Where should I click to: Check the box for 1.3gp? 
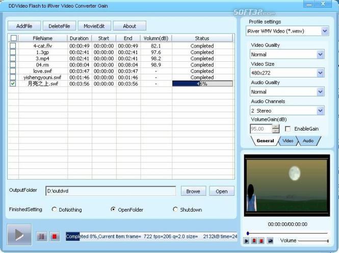pos(13,52)
